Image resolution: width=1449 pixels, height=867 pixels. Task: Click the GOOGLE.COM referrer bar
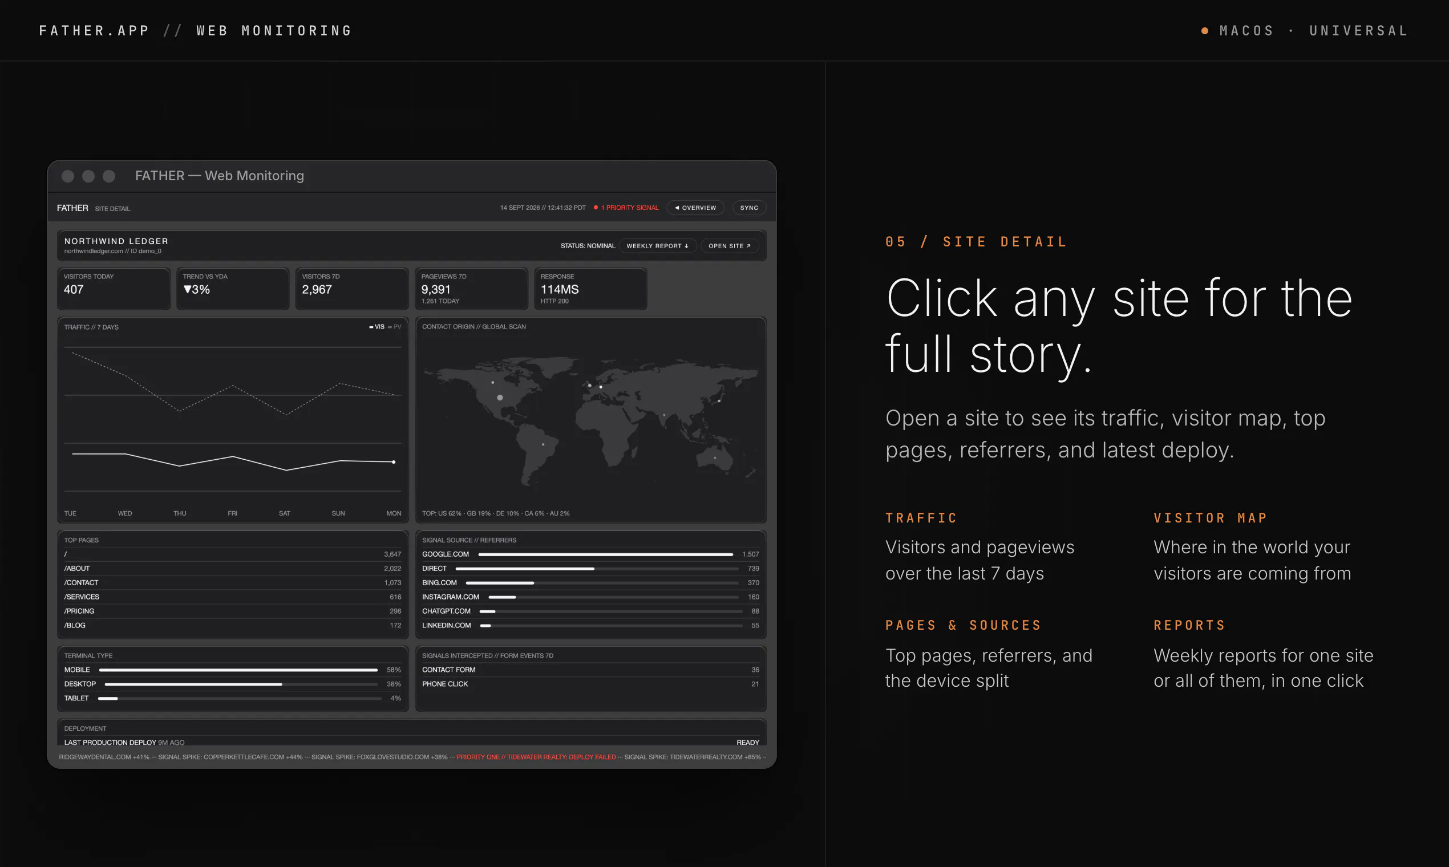(x=605, y=554)
